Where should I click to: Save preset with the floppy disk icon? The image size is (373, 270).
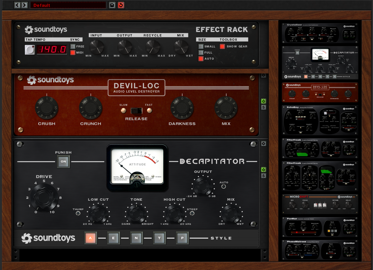pos(112,5)
